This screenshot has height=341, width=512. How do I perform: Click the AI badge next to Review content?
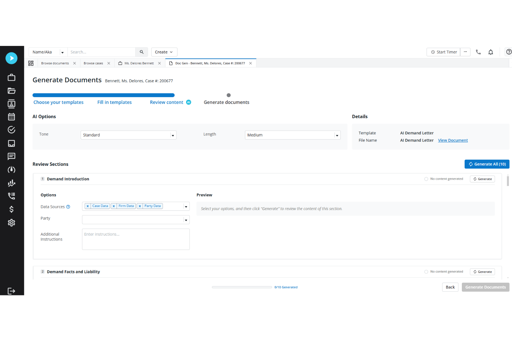coord(189,102)
